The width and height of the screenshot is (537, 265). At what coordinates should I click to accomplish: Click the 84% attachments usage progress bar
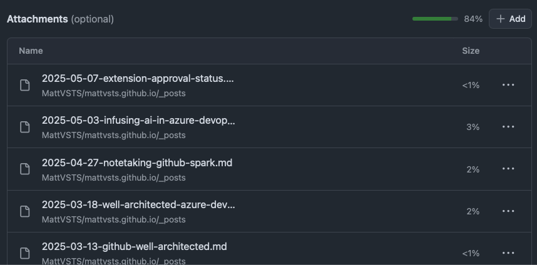pyautogui.click(x=435, y=19)
